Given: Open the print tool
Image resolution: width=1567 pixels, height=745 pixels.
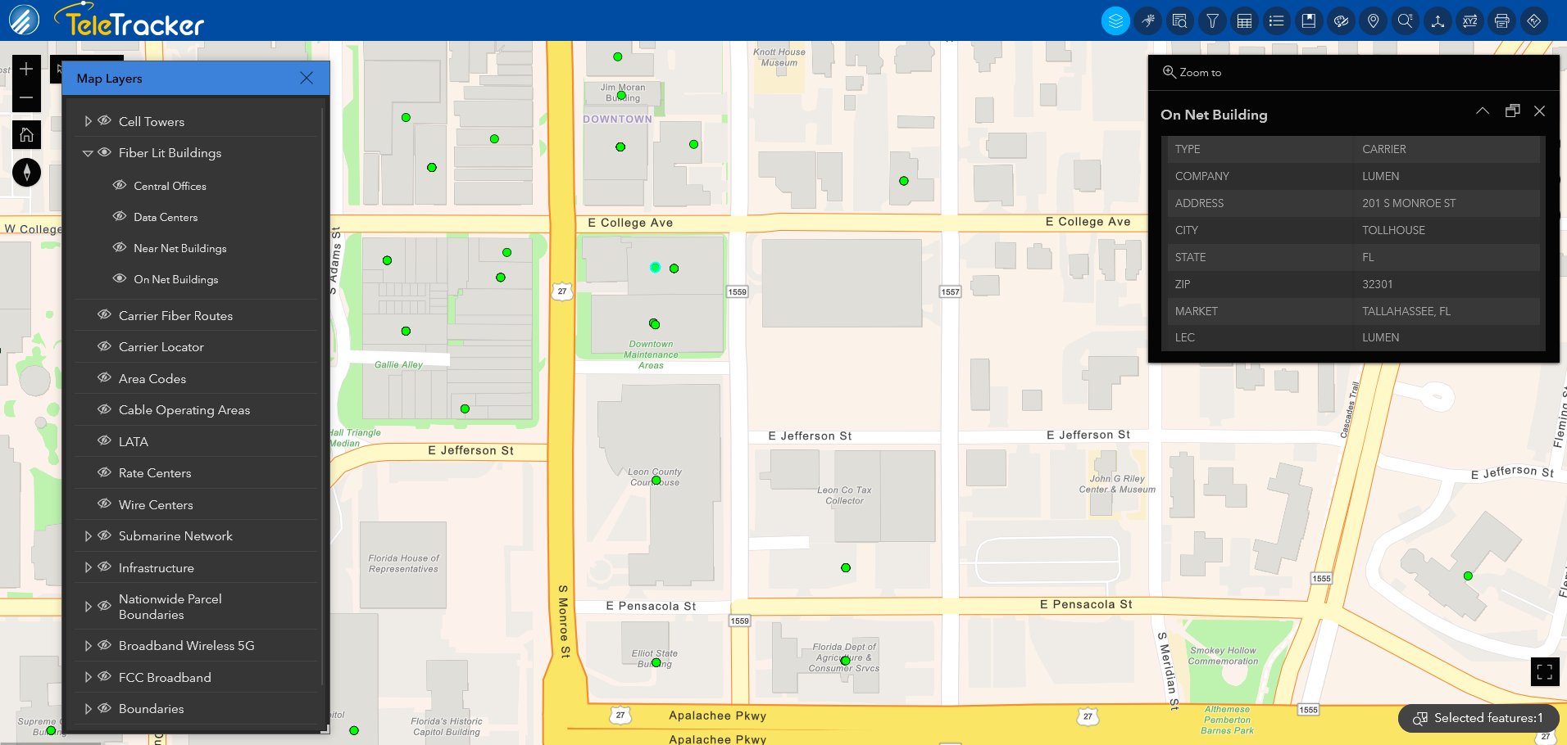Looking at the screenshot, I should [1501, 20].
